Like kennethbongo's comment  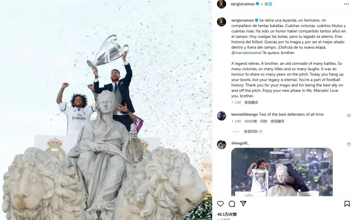(349, 116)
